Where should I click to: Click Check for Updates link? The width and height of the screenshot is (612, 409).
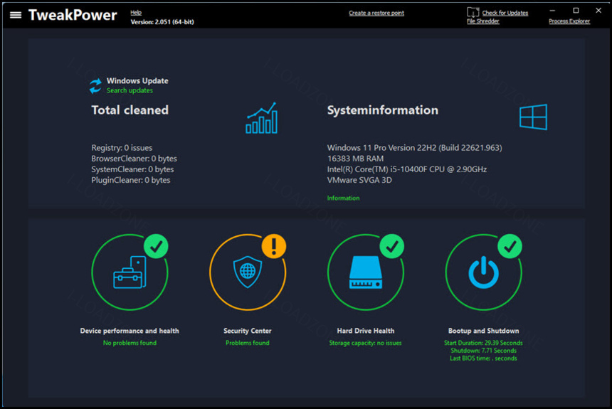[x=505, y=13]
